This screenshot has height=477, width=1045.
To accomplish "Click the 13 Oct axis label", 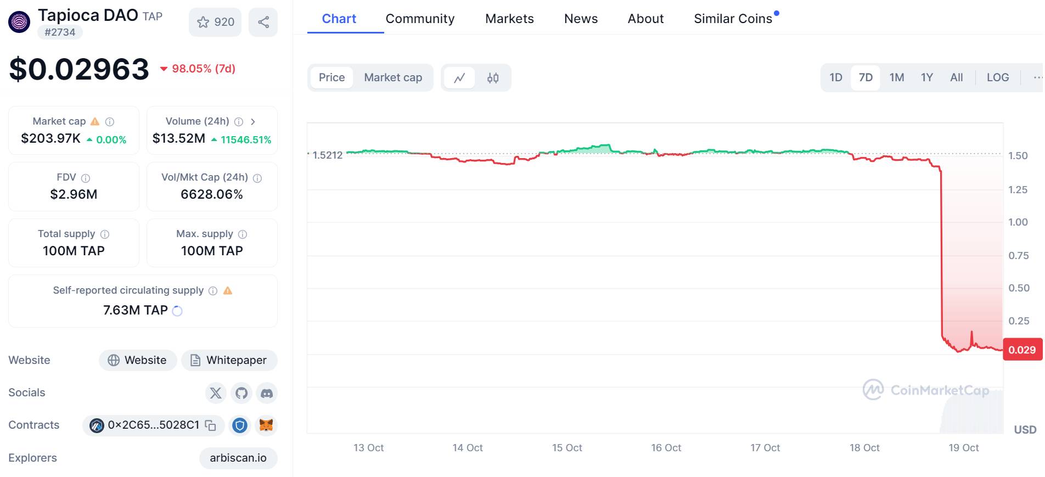I will tap(368, 448).
